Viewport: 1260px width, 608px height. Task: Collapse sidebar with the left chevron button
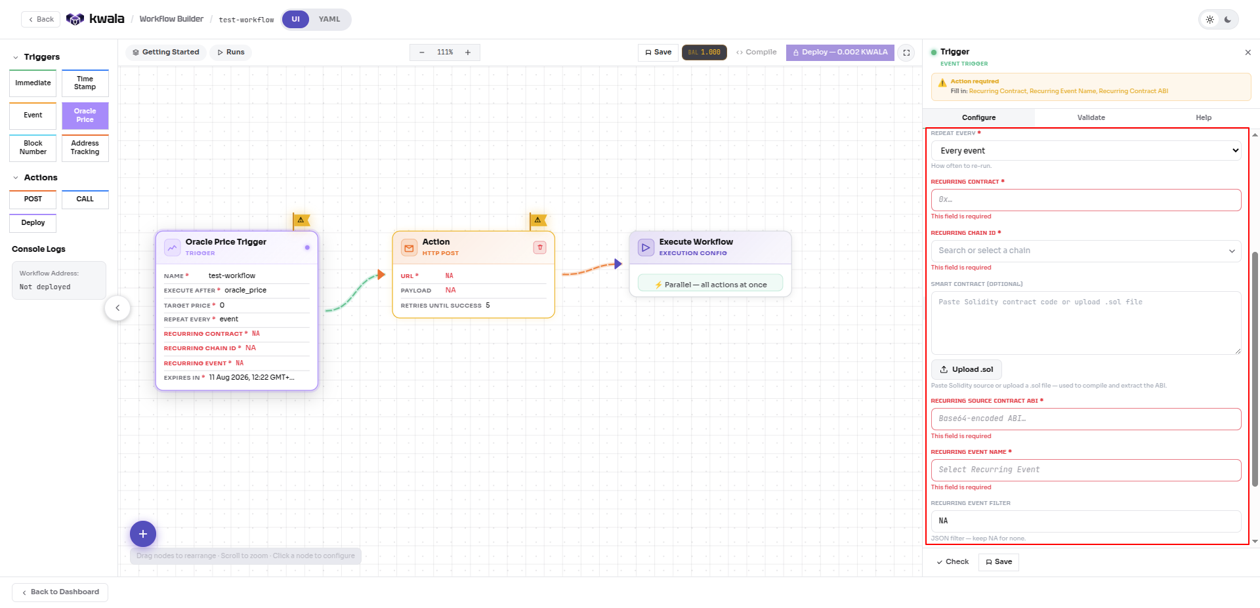coord(117,308)
